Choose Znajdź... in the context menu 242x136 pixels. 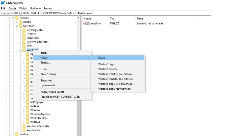[63, 62]
